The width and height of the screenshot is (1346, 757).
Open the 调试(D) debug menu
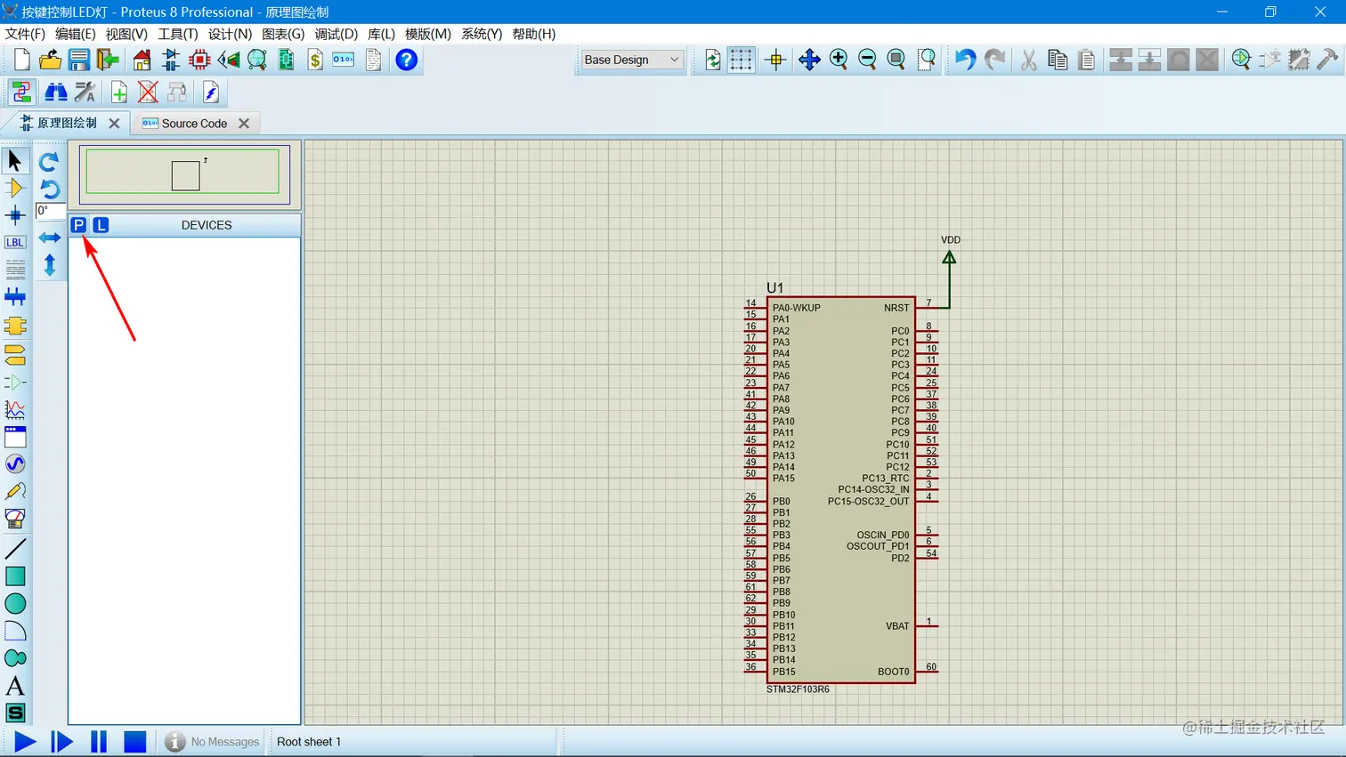[336, 34]
